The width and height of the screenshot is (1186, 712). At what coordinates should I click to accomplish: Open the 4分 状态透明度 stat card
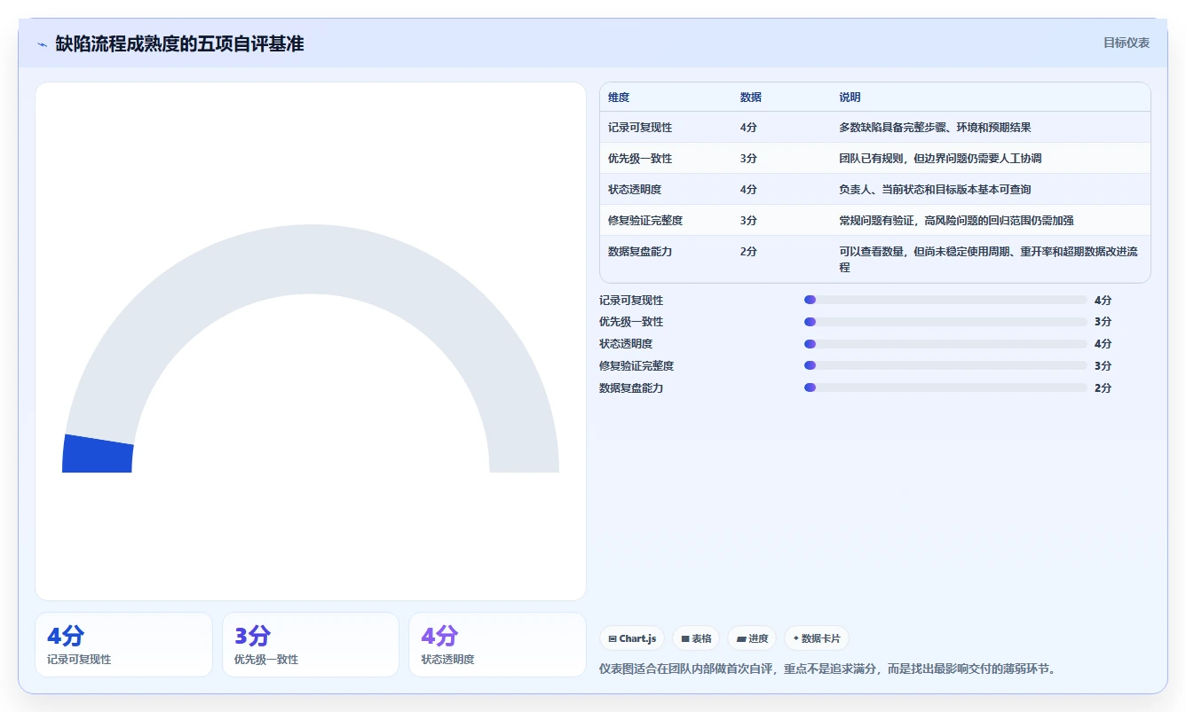497,645
